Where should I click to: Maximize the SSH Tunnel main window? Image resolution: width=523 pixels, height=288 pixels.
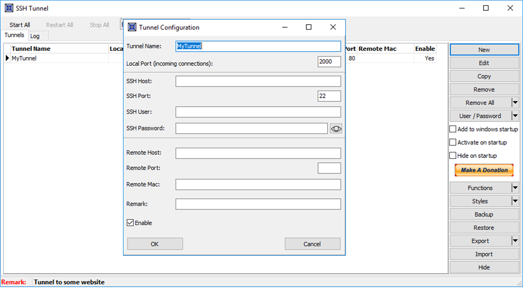pyautogui.click(x=486, y=8)
